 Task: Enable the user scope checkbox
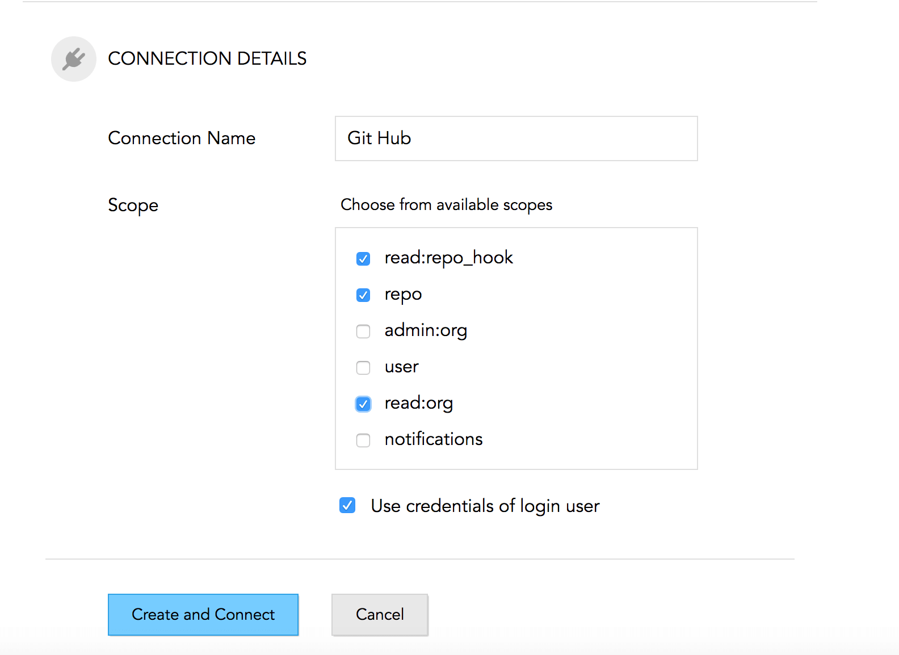pos(363,368)
